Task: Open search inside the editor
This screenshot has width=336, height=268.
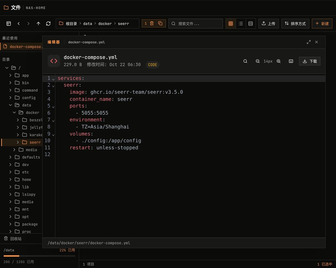Action: (245, 61)
